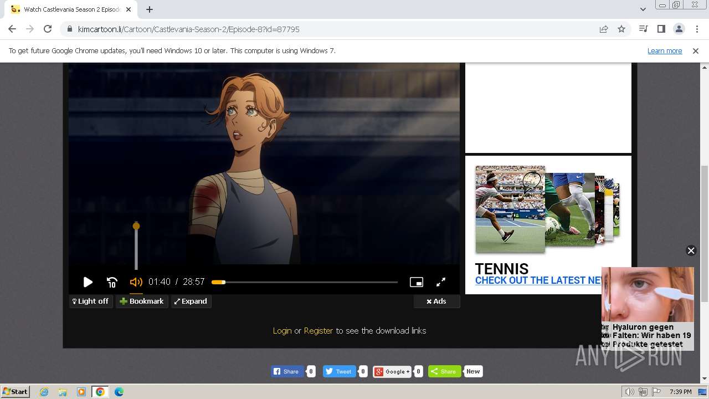The height and width of the screenshot is (399, 709).
Task: Open Windows Media Player from taskbar
Action: 81,392
